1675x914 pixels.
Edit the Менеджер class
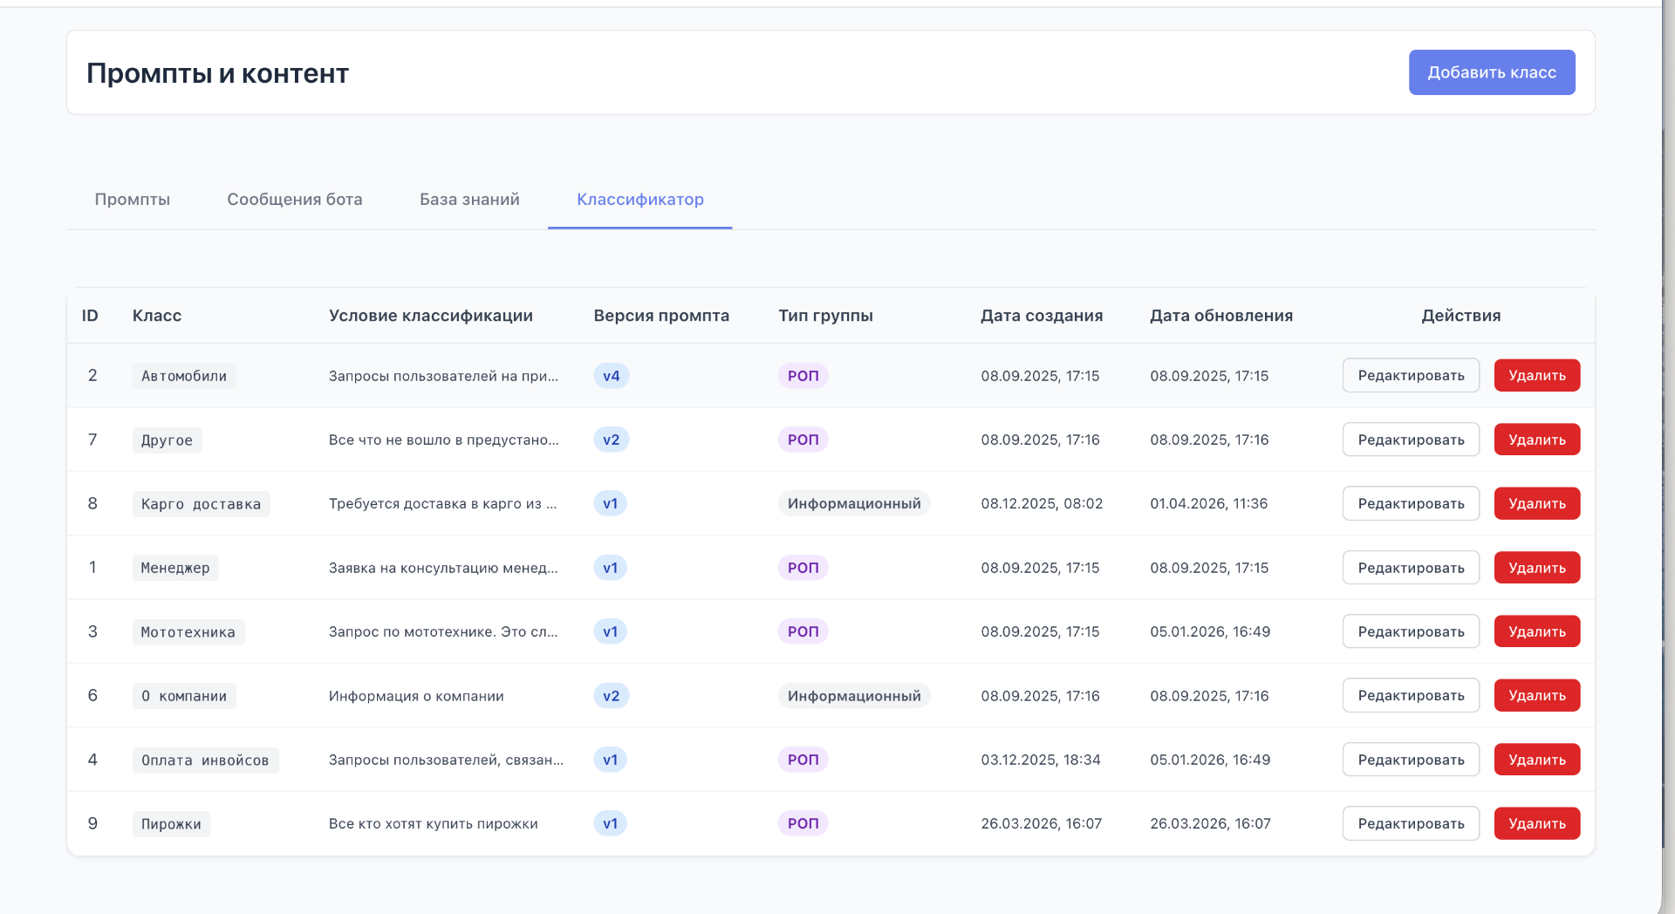click(1411, 568)
